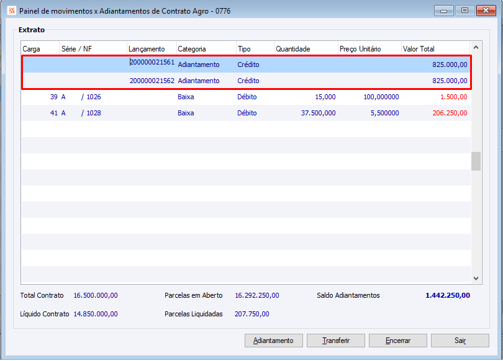Click the Extrato group title
The width and height of the screenshot is (503, 361).
32,30
